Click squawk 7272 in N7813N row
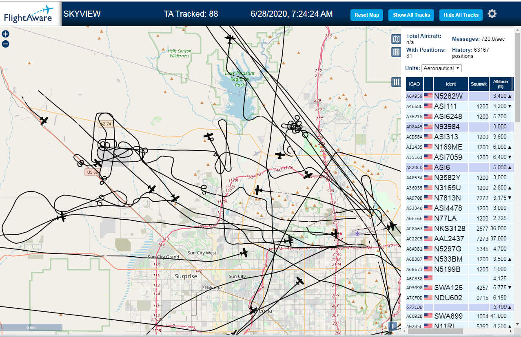 (482, 198)
